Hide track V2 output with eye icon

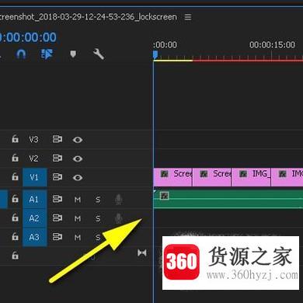coord(78,158)
